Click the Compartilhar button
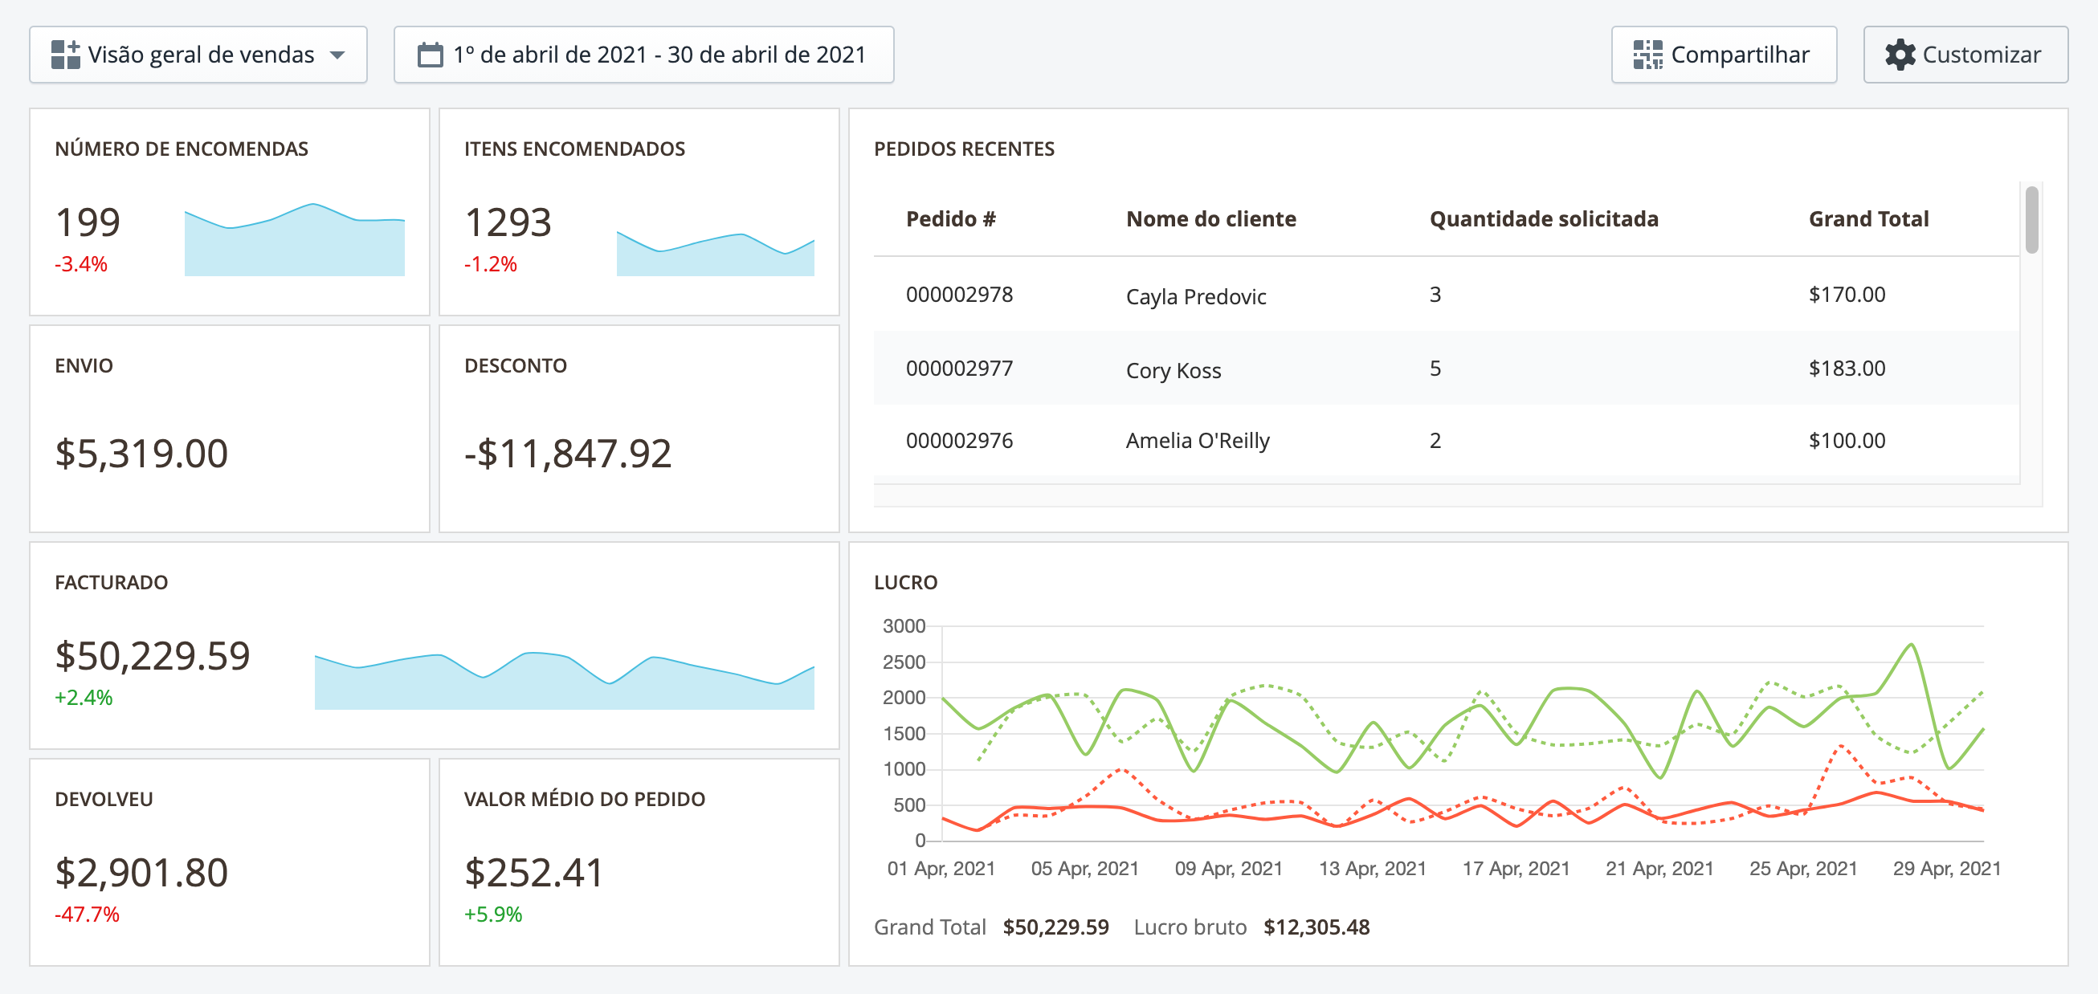This screenshot has width=2098, height=994. click(x=1724, y=55)
